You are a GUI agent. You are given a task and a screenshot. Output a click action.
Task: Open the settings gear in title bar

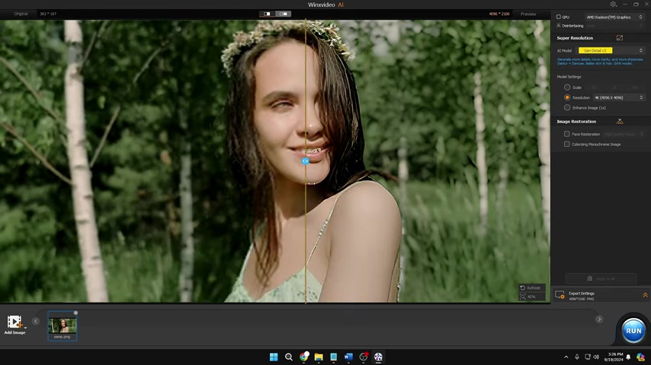pos(613,5)
